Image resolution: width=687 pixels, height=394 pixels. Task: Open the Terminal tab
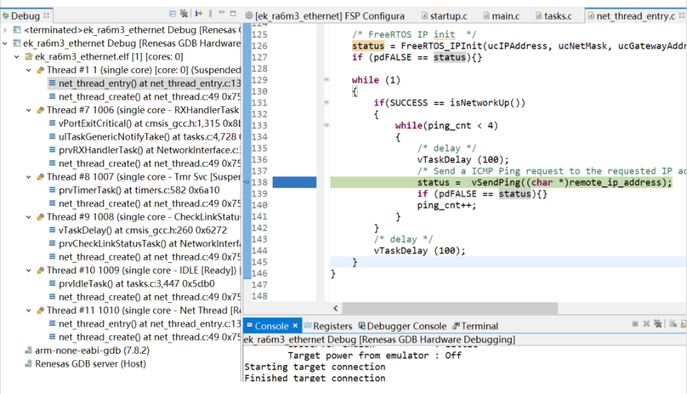point(475,326)
